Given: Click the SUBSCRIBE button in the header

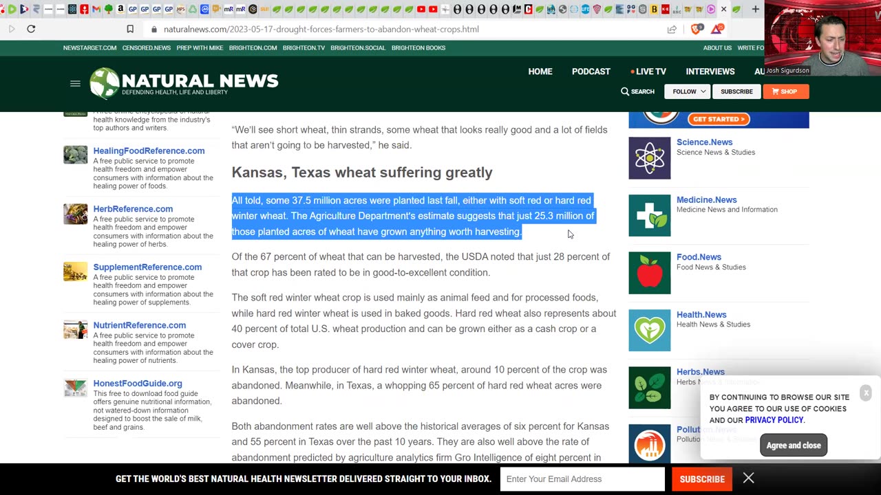Looking at the screenshot, I should 736,91.
